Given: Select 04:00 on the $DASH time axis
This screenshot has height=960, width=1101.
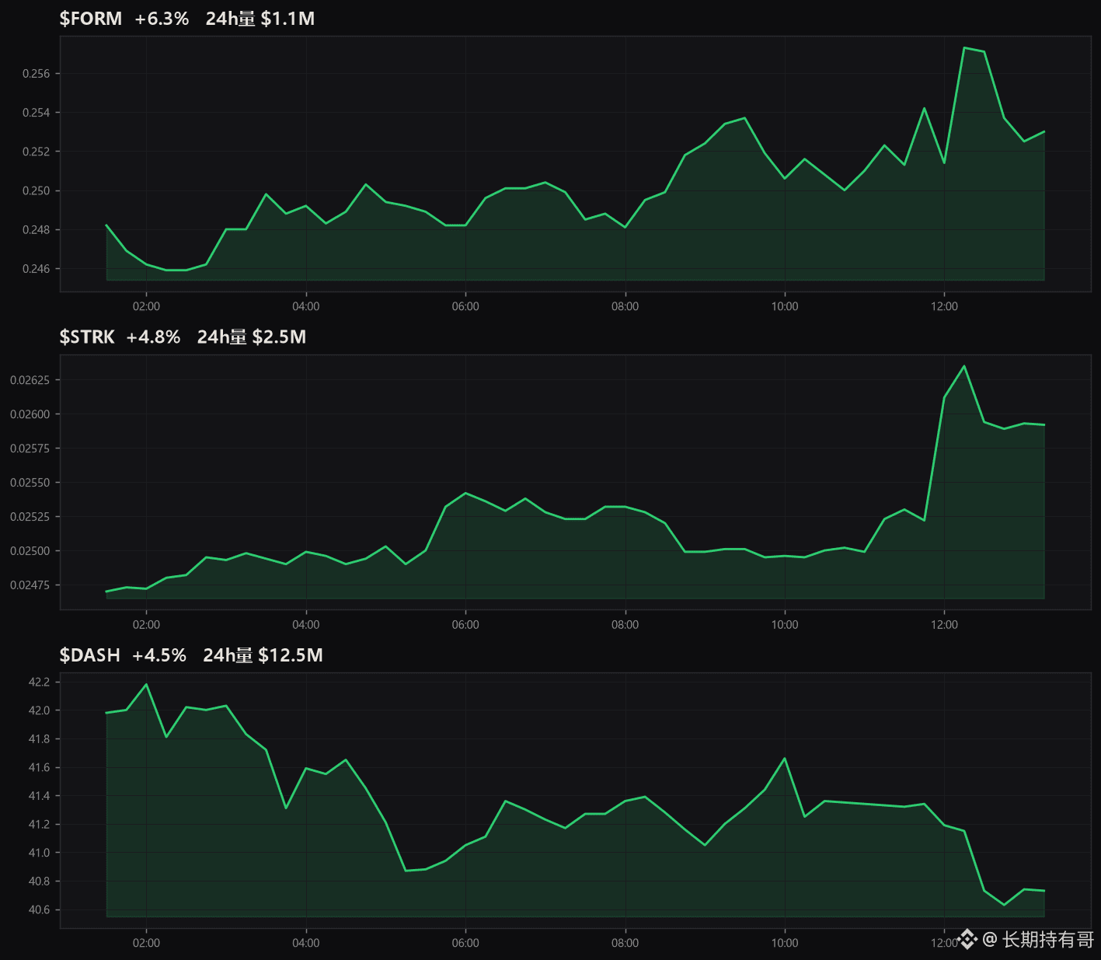Looking at the screenshot, I should point(306,943).
